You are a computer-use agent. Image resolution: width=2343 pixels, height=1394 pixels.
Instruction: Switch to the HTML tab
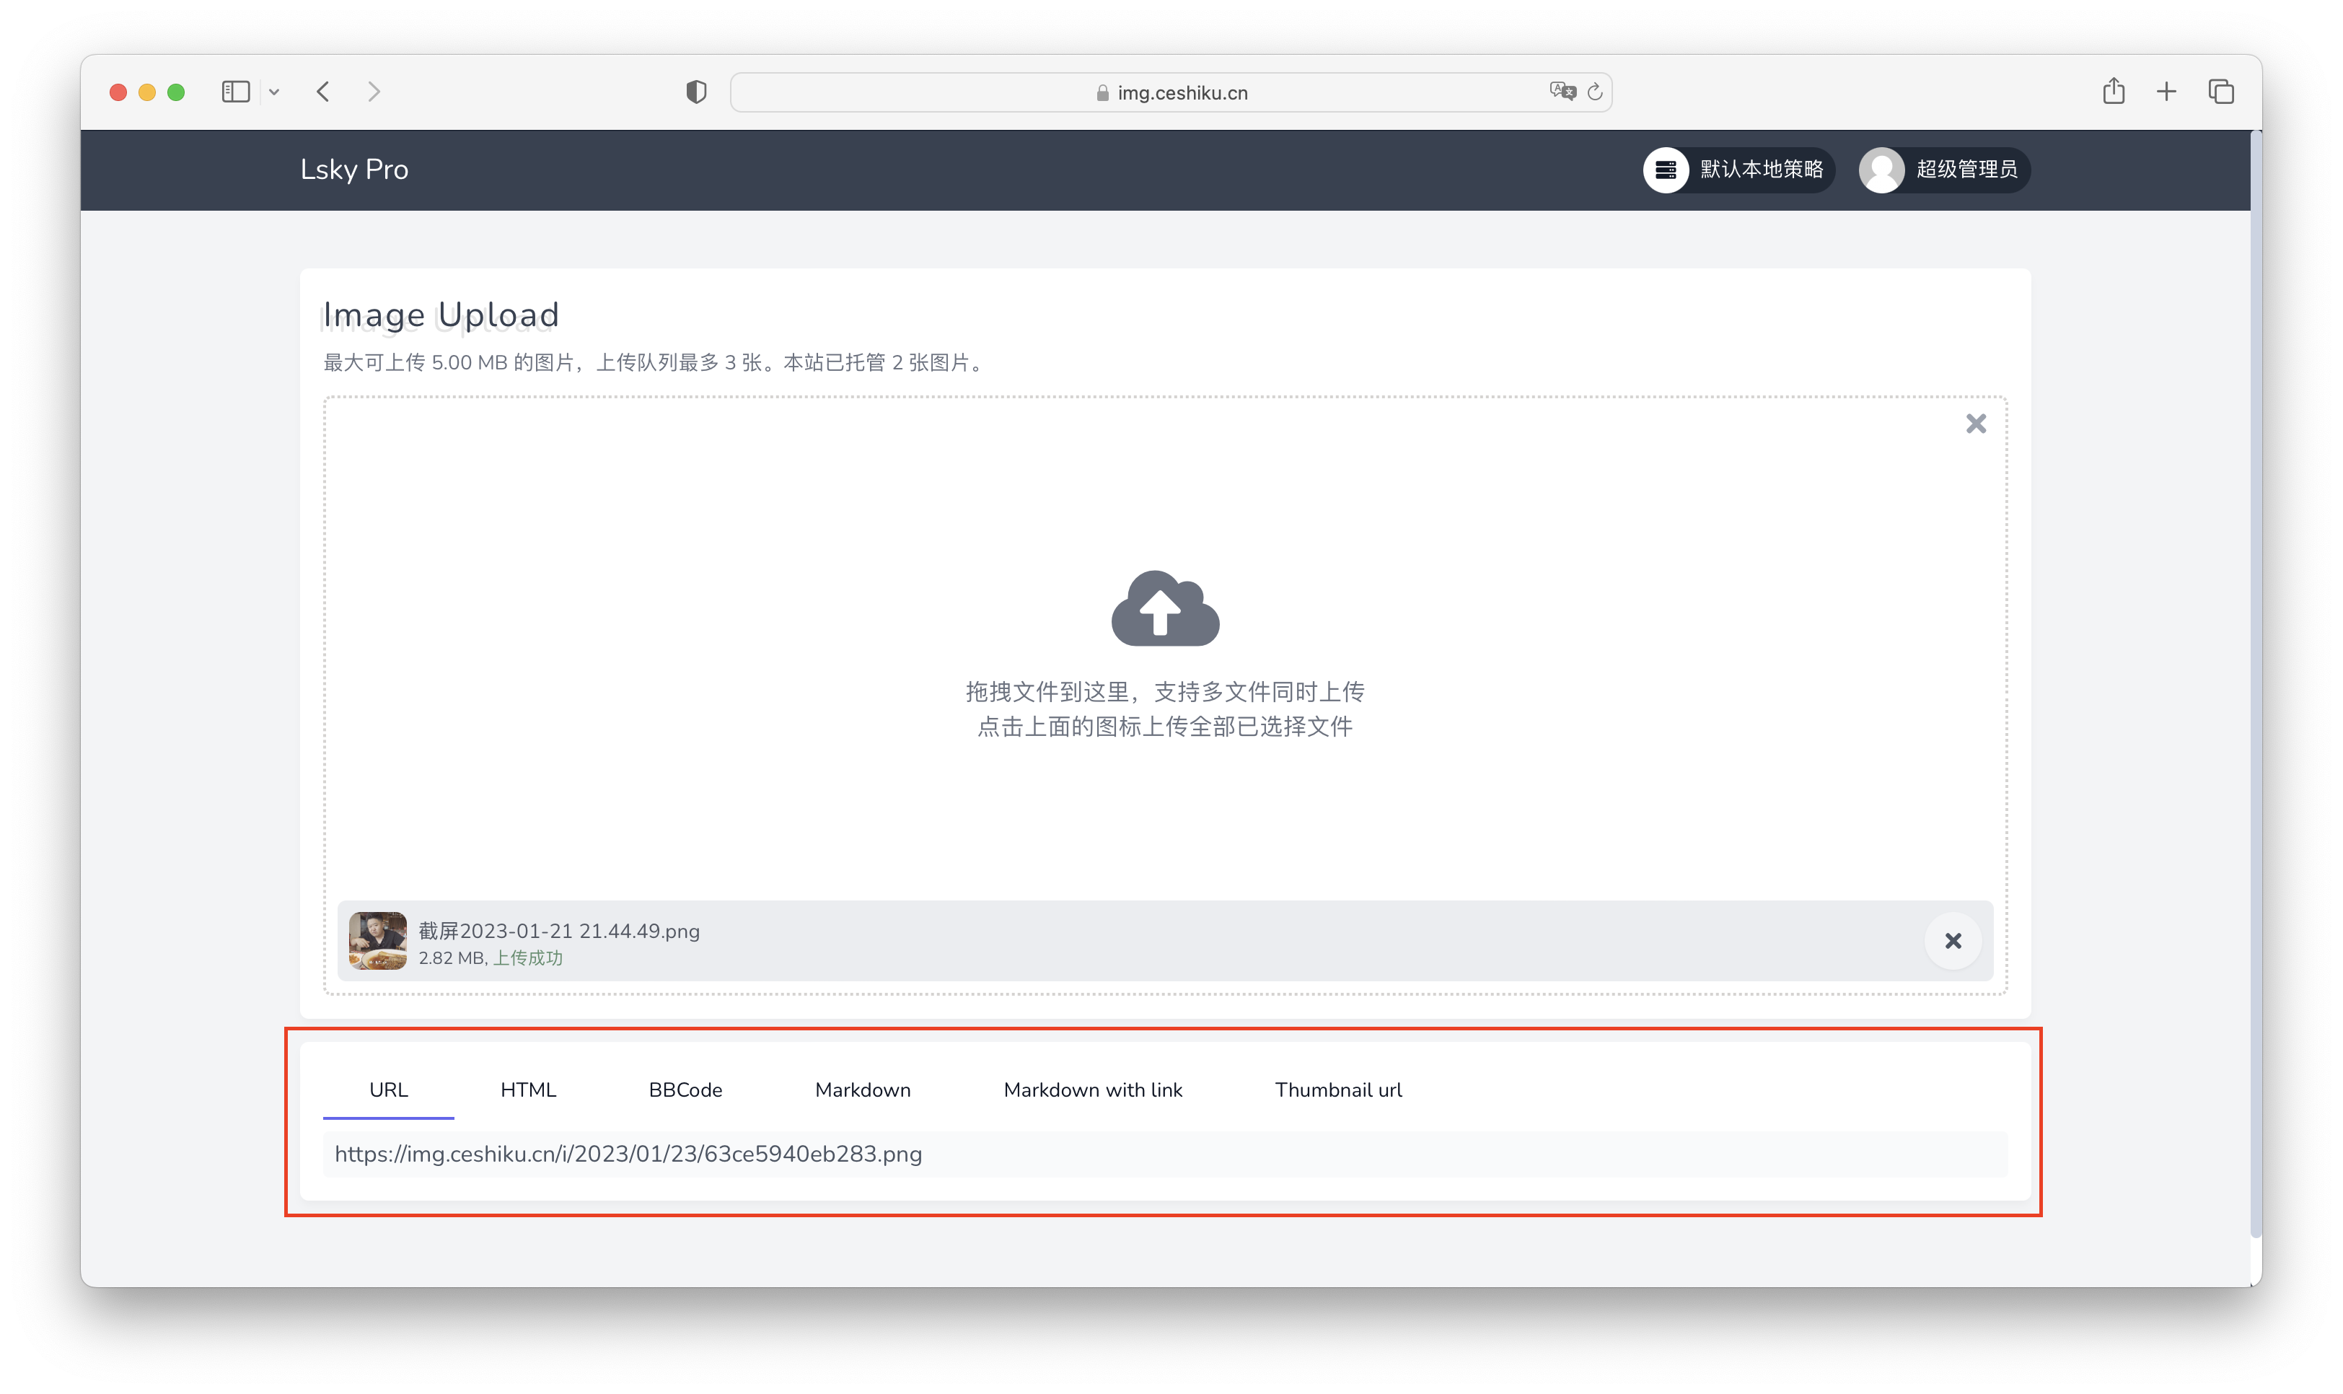click(528, 1090)
